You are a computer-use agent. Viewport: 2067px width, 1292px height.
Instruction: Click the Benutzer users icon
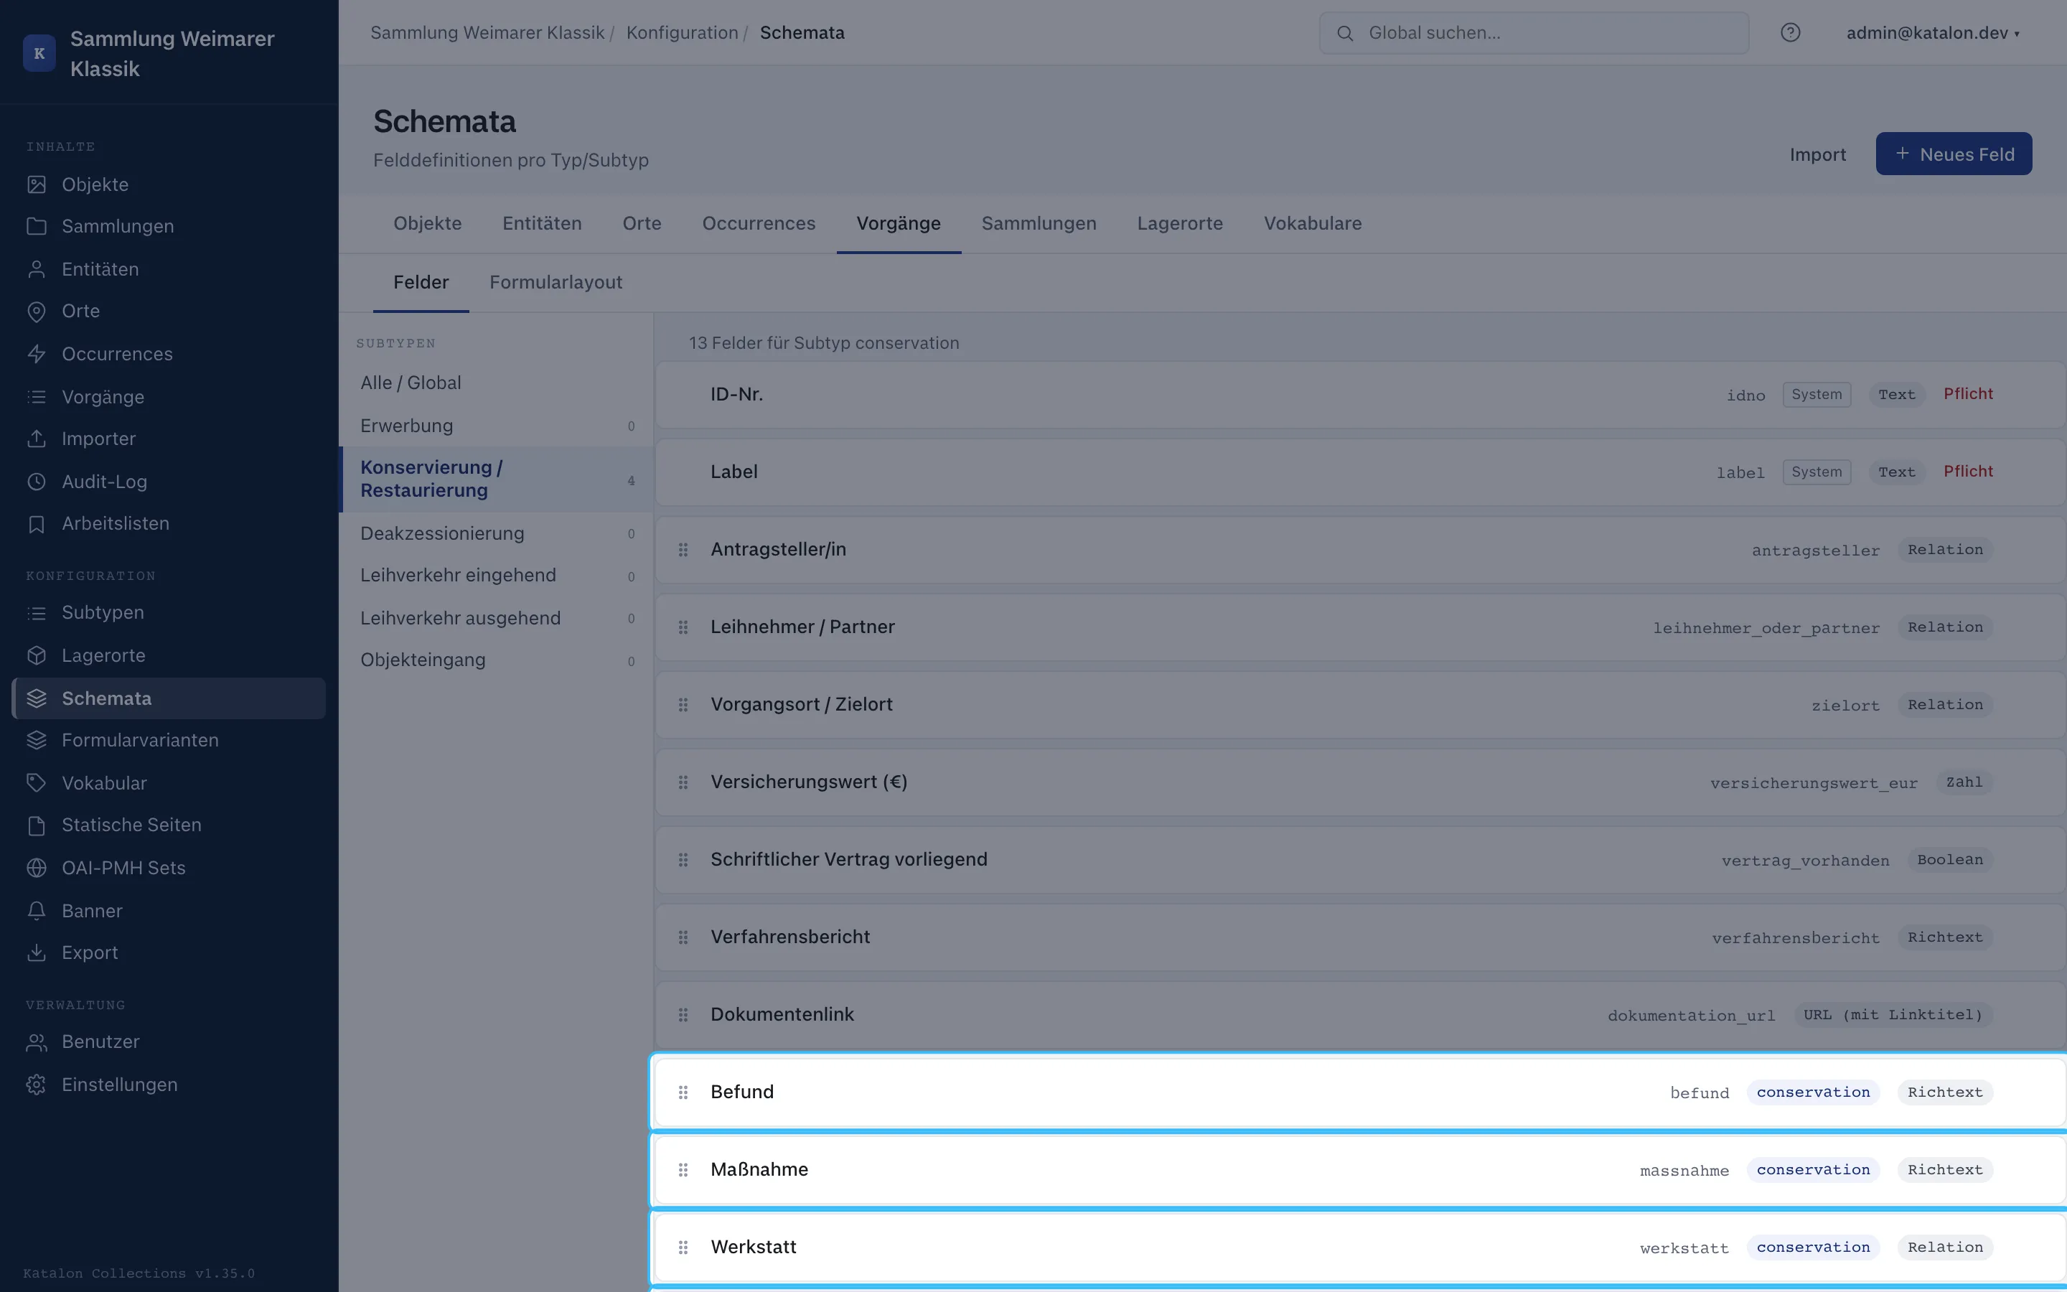[36, 1041]
